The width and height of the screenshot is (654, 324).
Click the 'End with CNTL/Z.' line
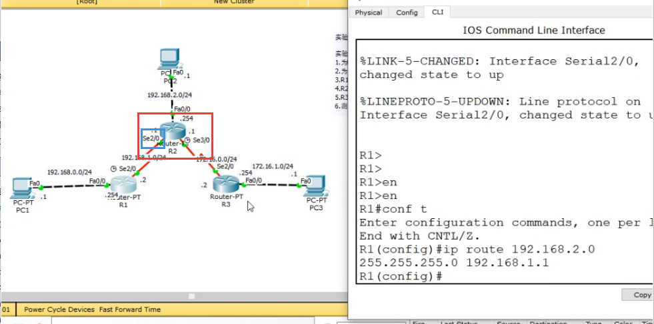point(419,236)
